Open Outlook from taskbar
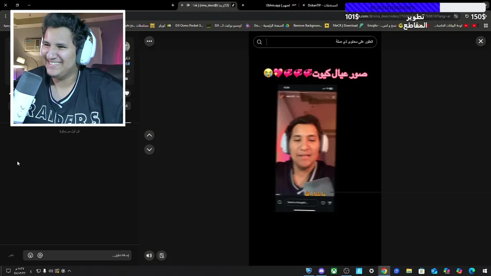Image resolution: width=491 pixels, height=276 pixels. pyautogui.click(x=434, y=271)
